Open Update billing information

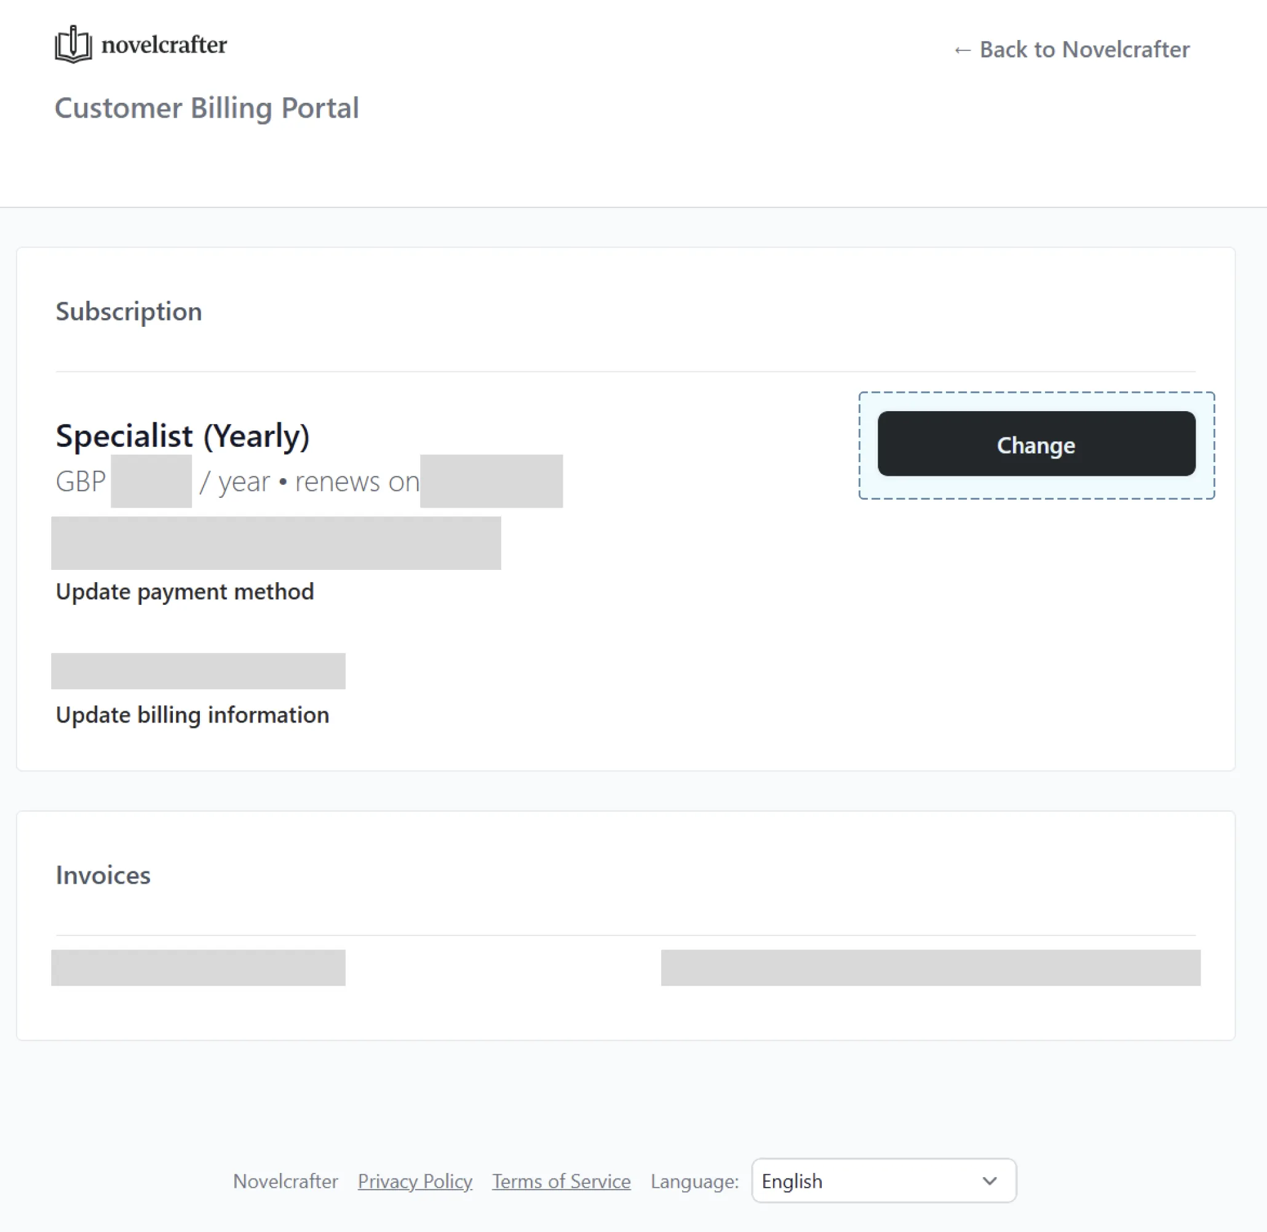pyautogui.click(x=192, y=714)
